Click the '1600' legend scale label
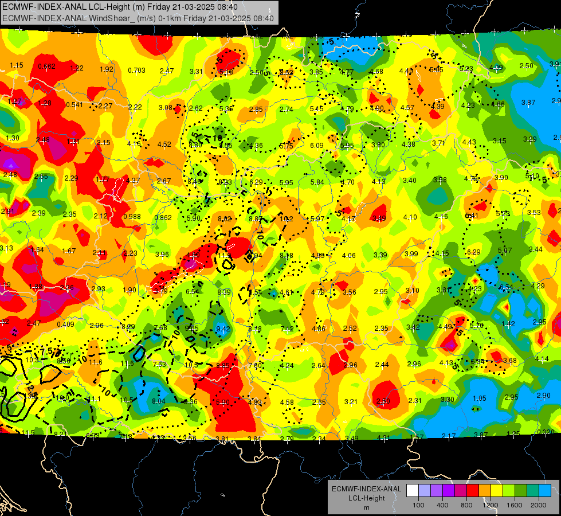 (x=514, y=505)
